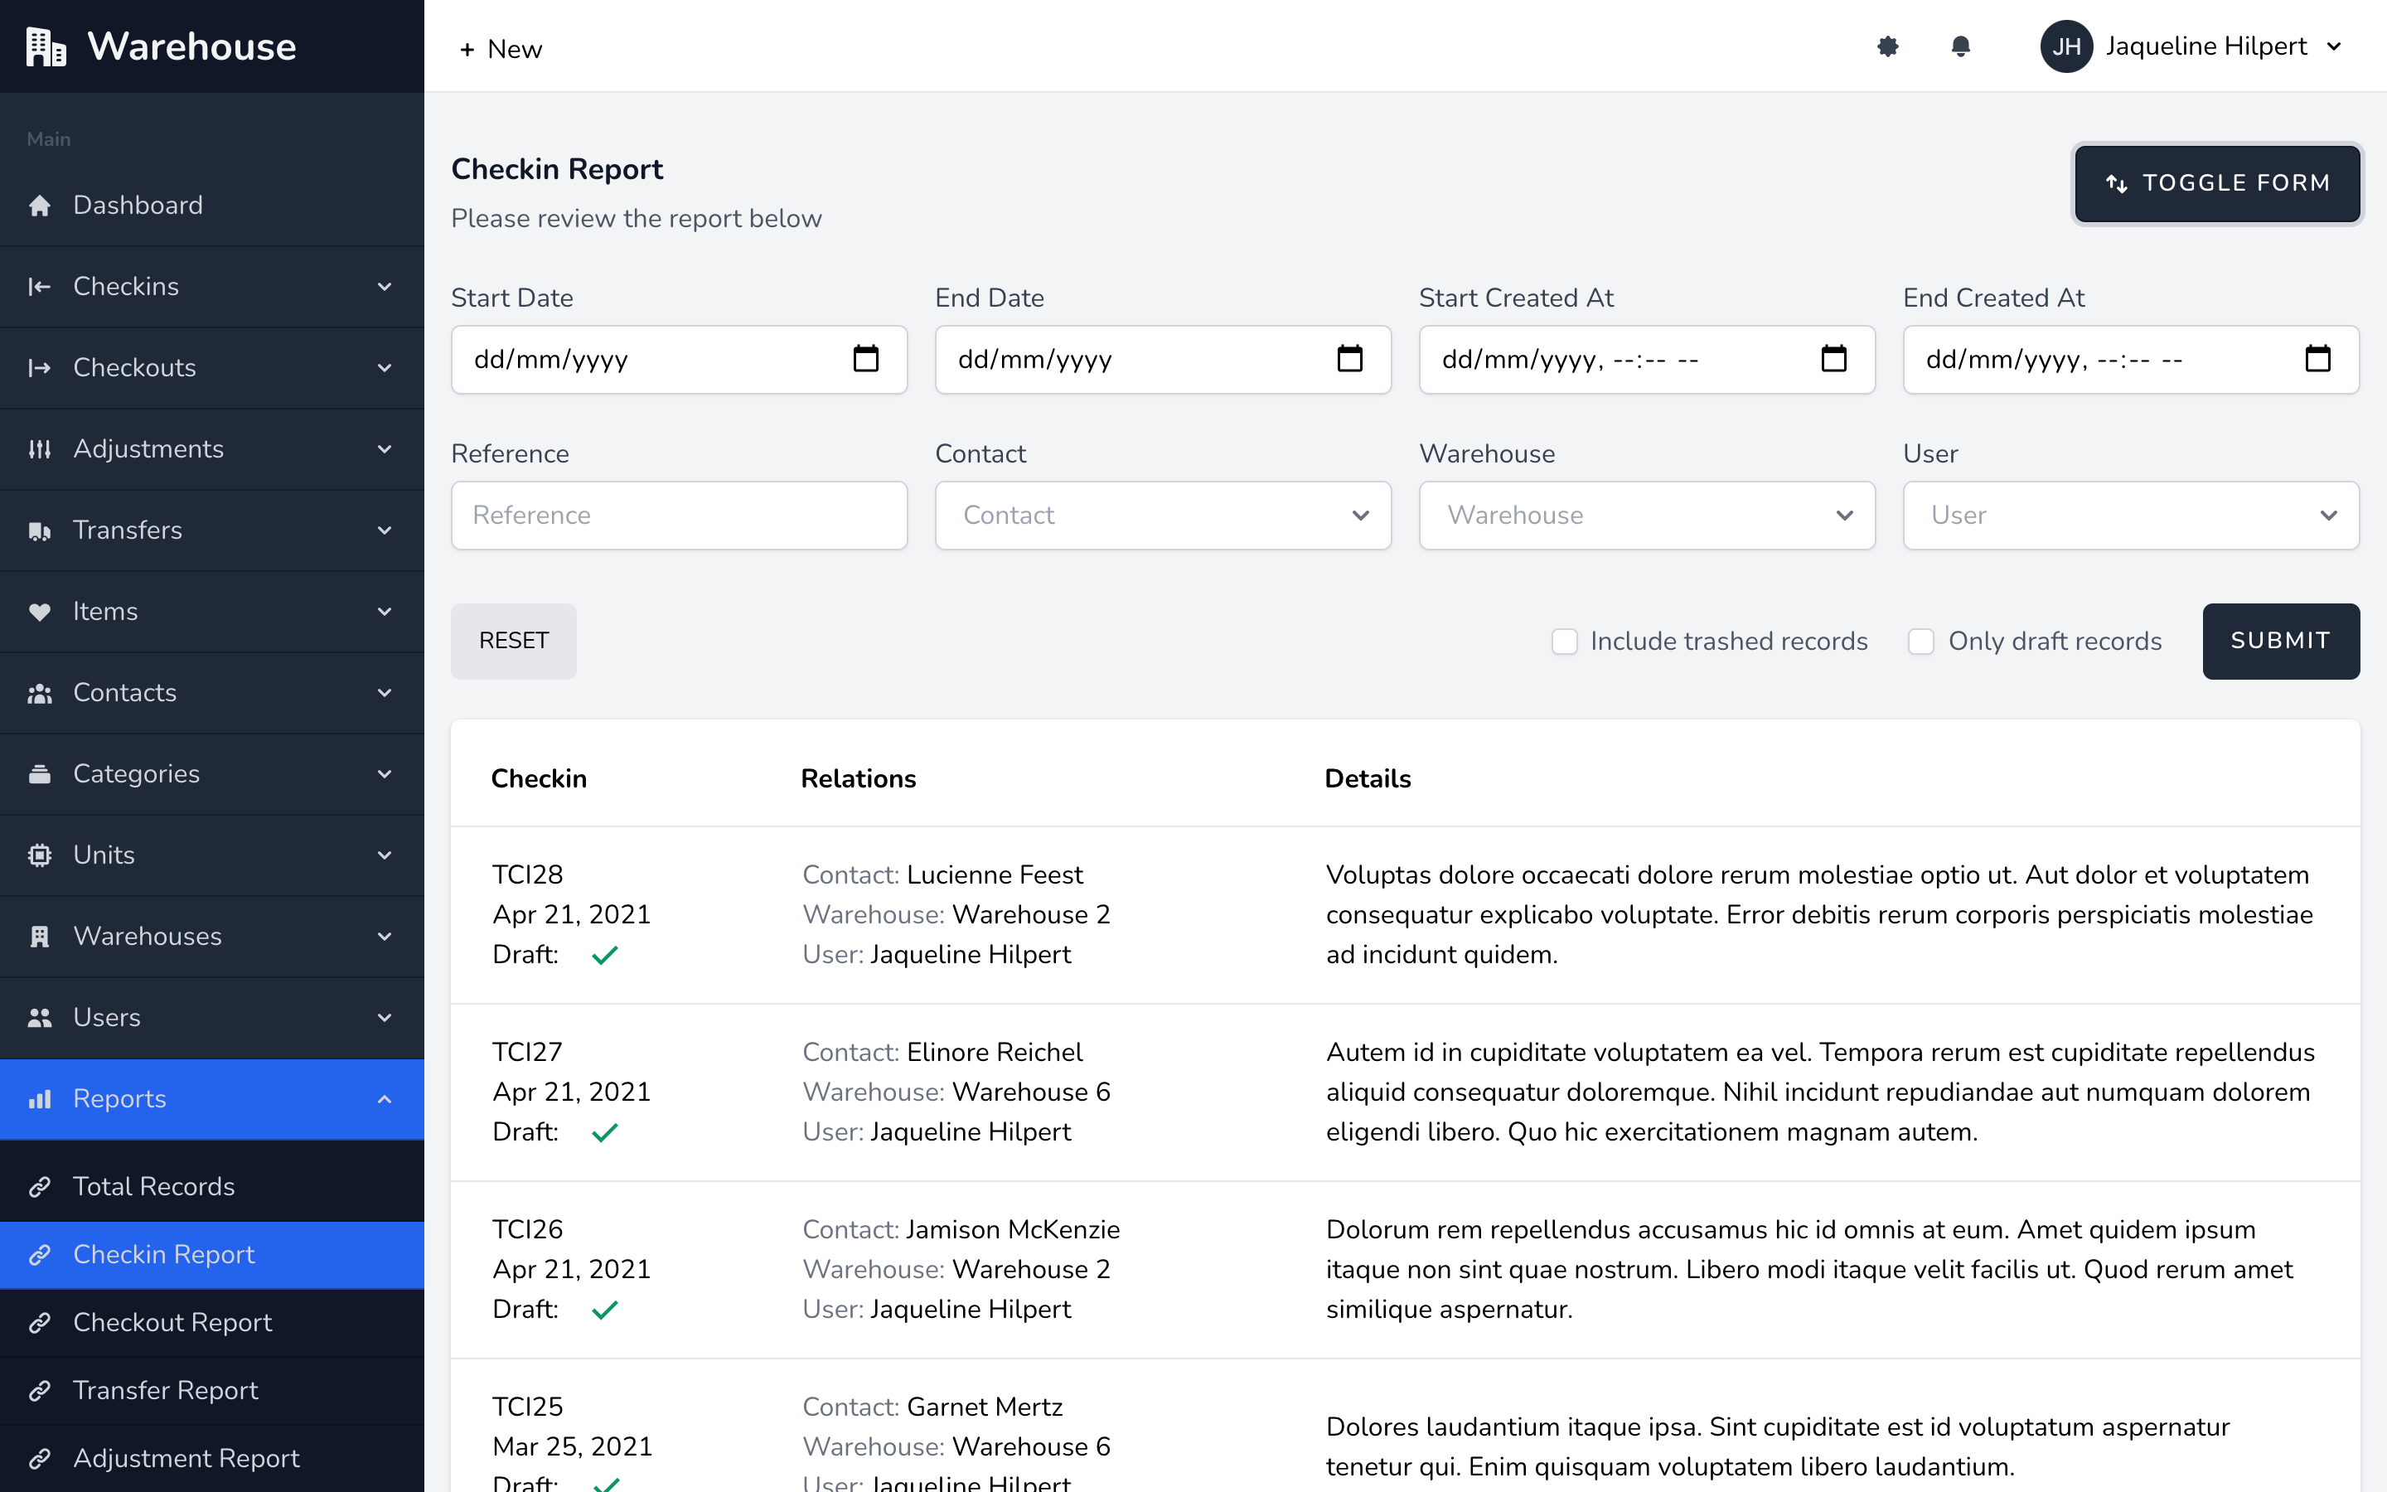Open the User dropdown filter
This screenshot has height=1492, width=2387.
tap(2131, 515)
